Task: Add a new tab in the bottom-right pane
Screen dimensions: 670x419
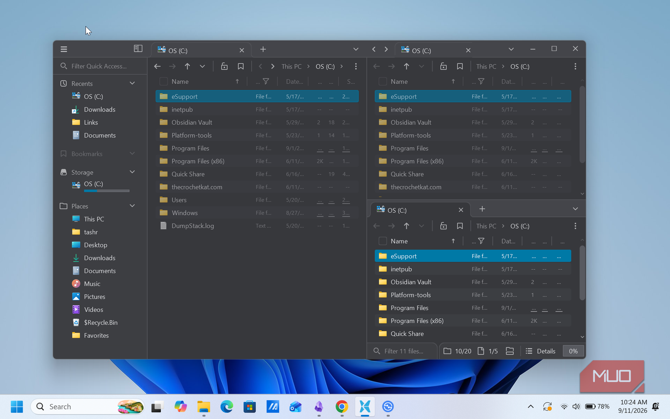Action: click(482, 209)
